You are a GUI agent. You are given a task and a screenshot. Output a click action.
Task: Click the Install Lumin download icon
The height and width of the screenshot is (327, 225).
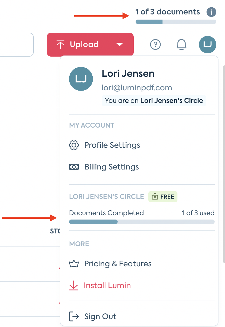tap(74, 286)
